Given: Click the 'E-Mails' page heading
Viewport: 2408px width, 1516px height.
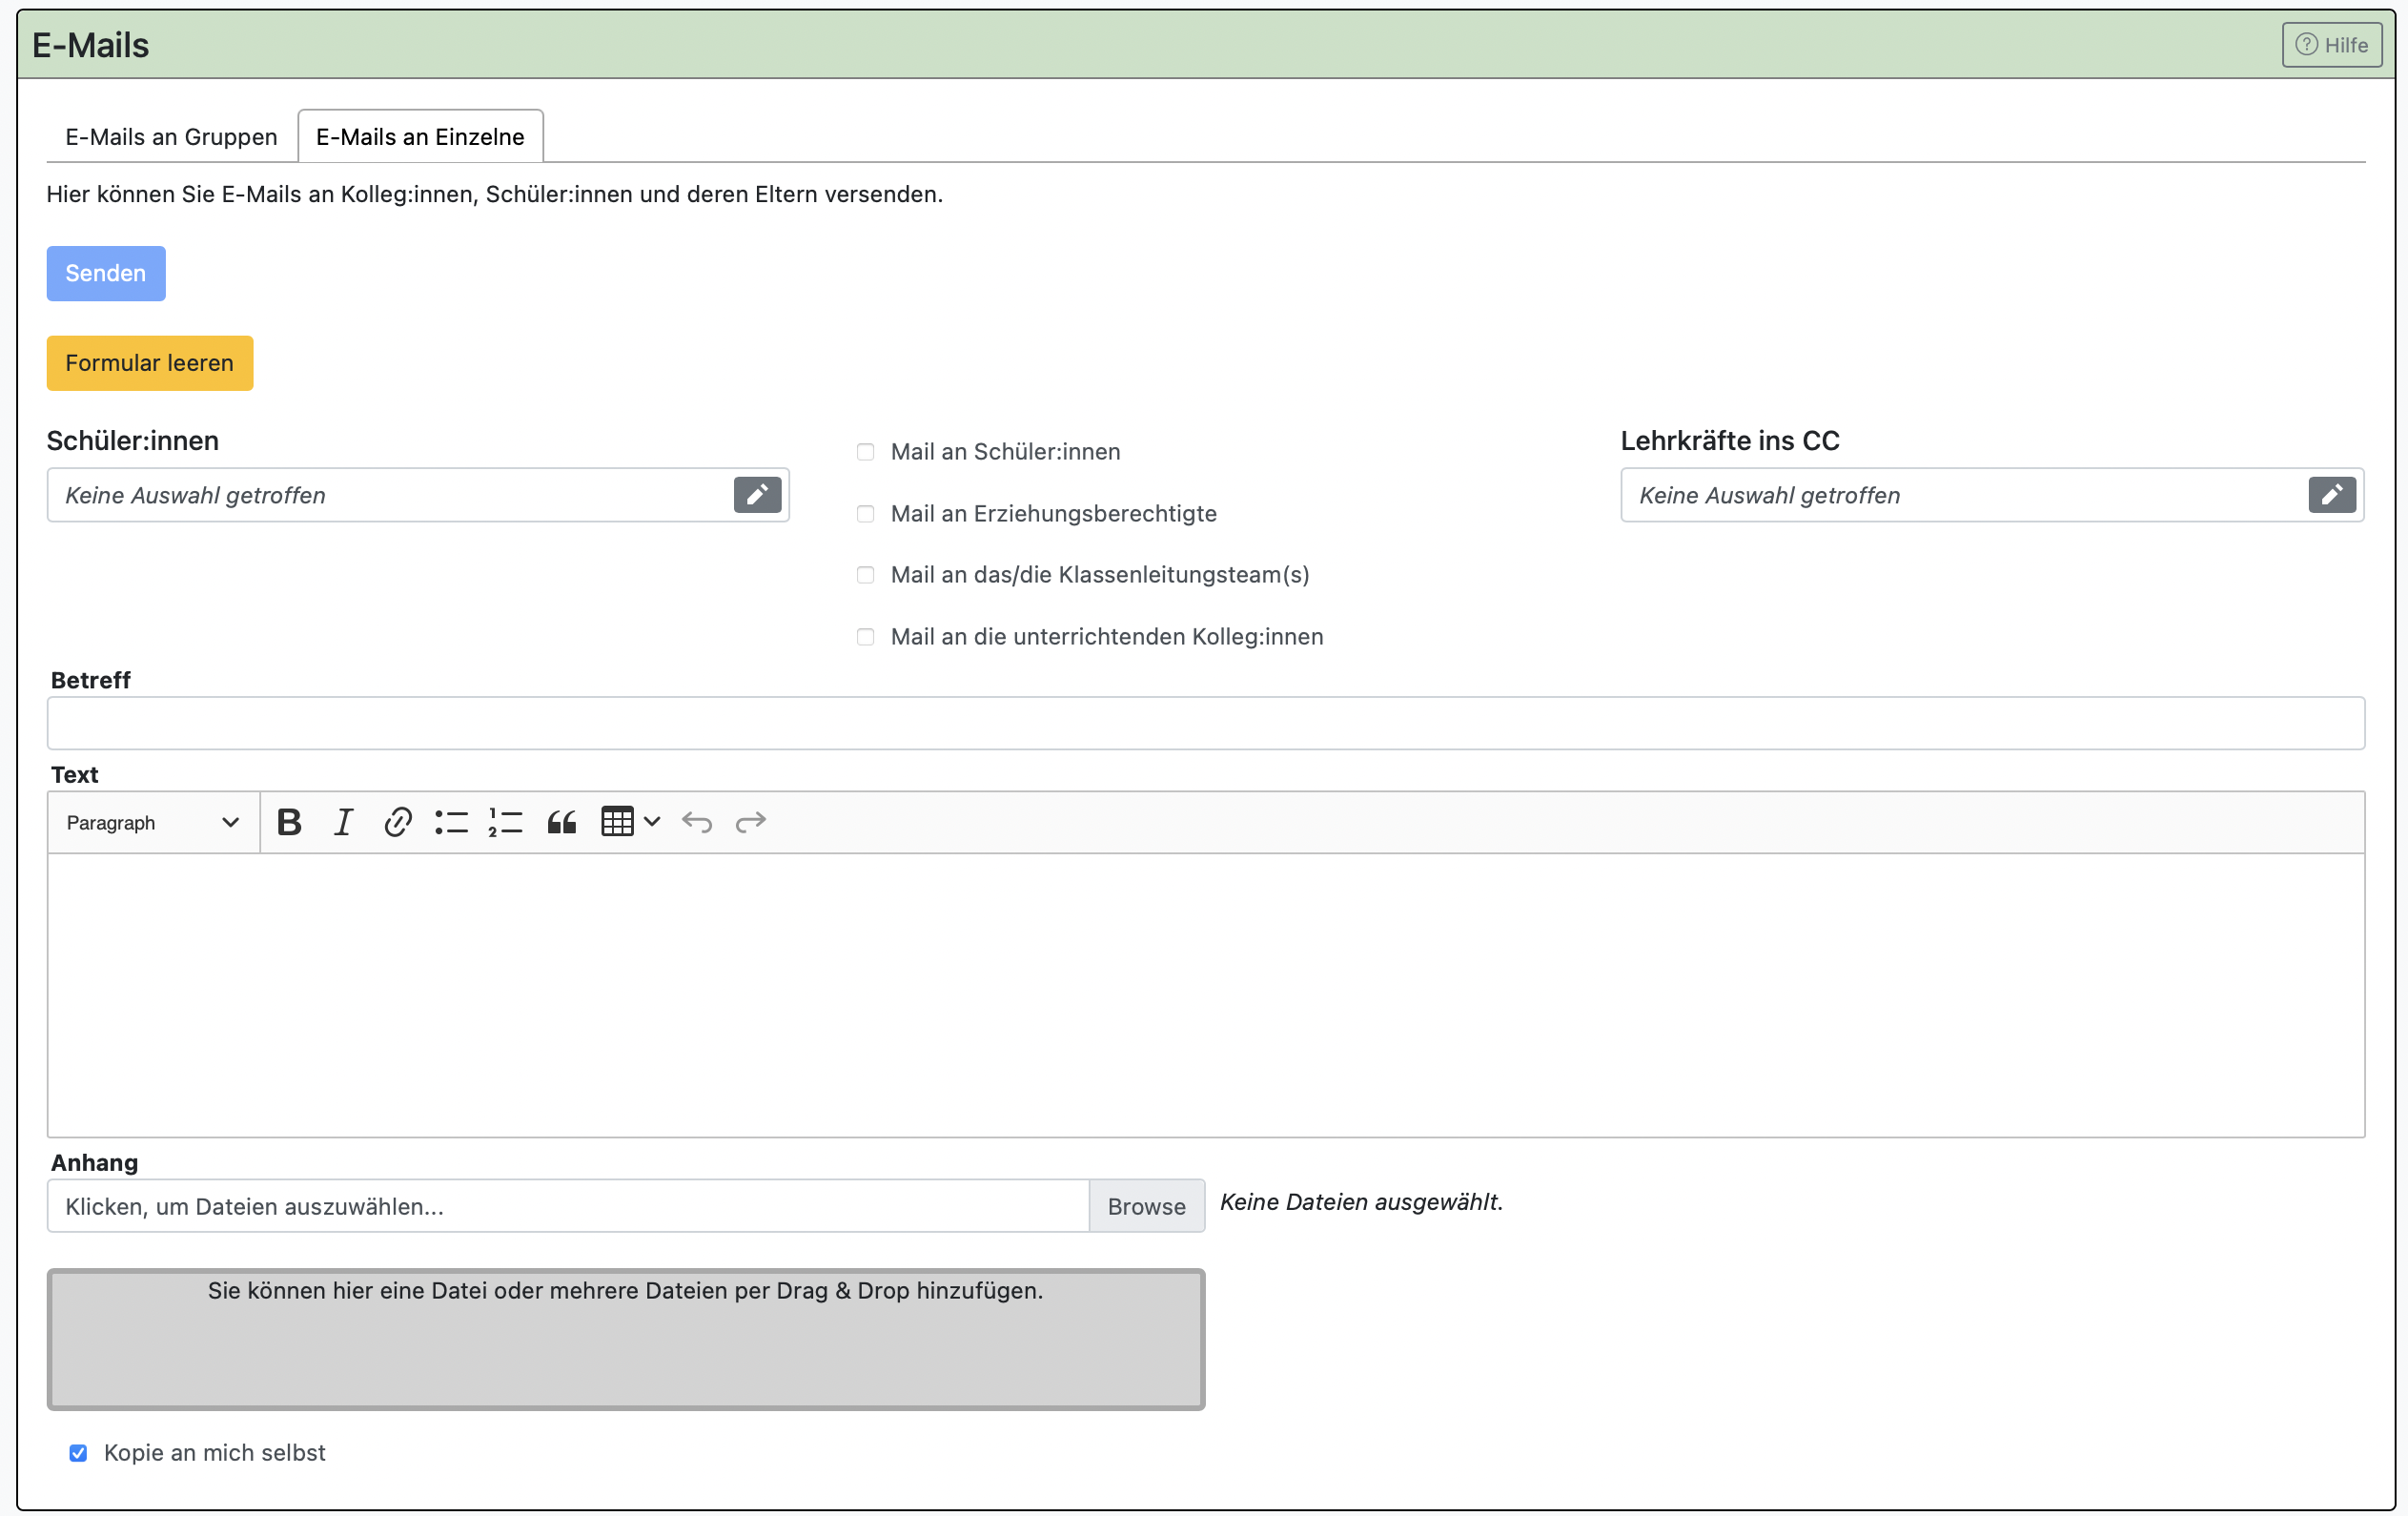Looking at the screenshot, I should point(90,45).
